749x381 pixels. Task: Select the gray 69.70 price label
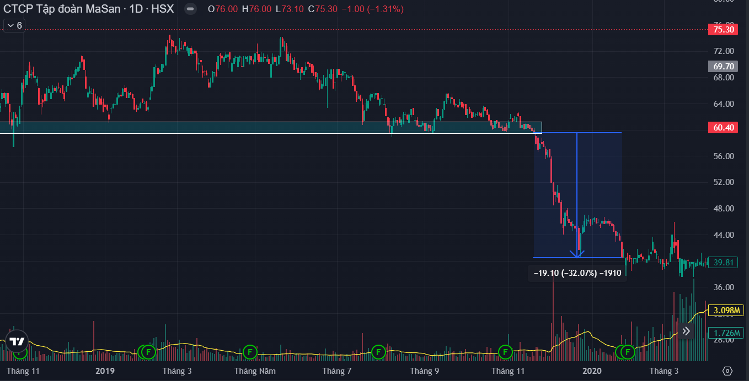723,67
